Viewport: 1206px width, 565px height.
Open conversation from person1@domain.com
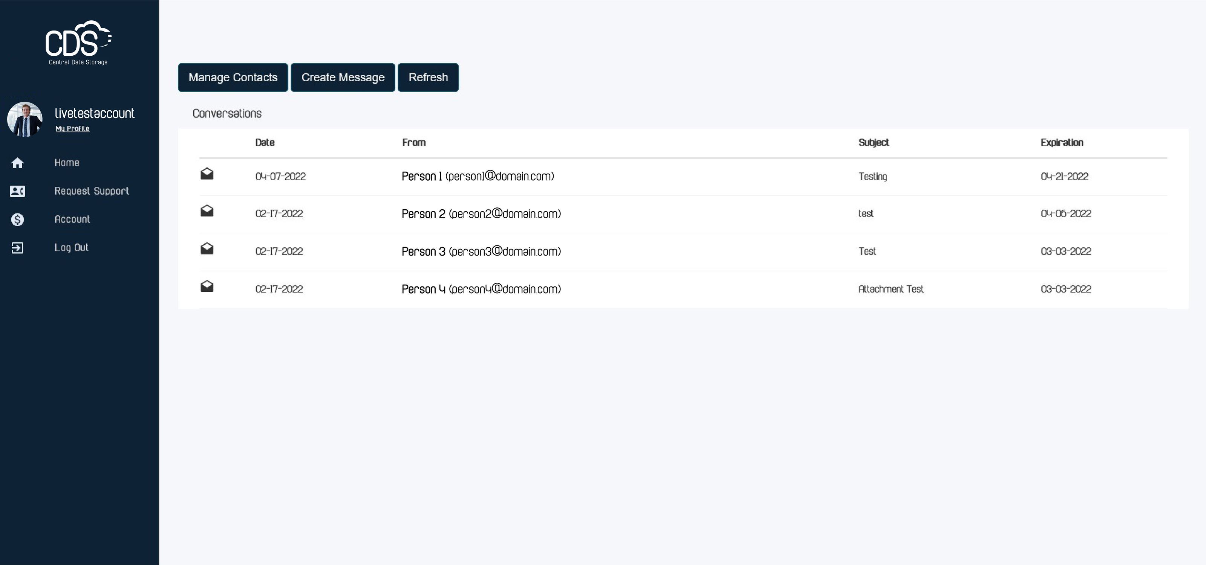pyautogui.click(x=478, y=176)
